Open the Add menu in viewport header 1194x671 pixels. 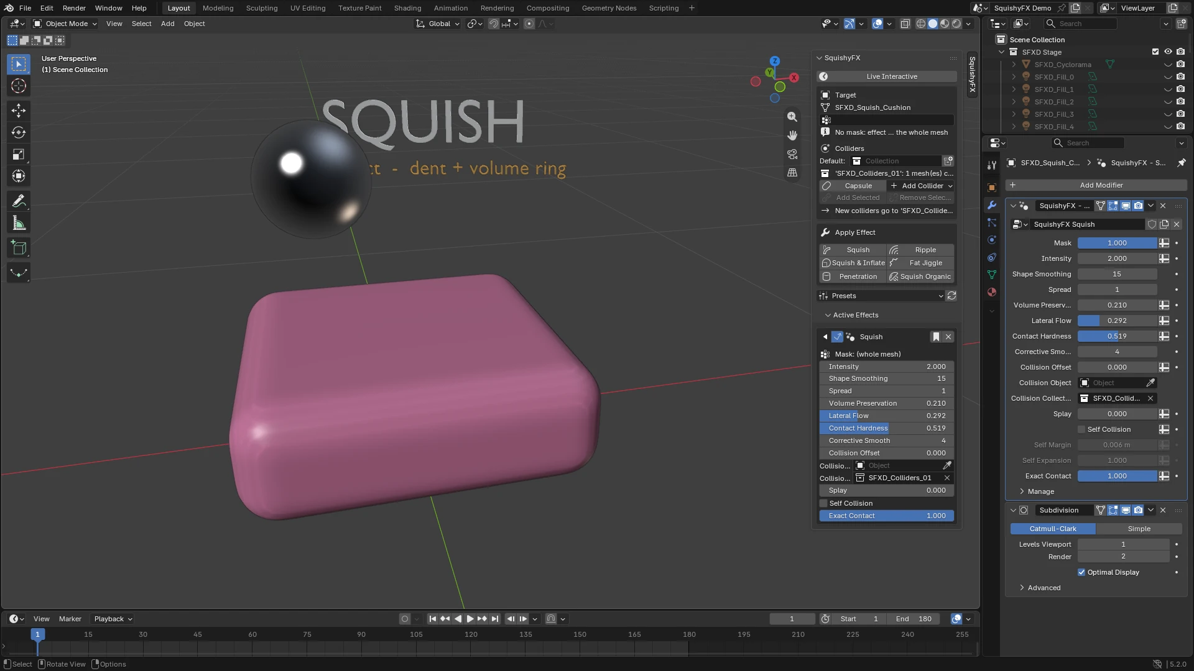pos(167,24)
